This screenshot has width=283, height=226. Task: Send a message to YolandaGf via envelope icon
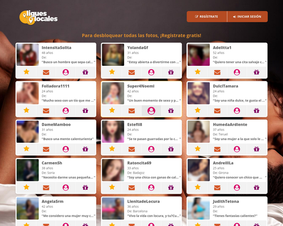coord(132,72)
